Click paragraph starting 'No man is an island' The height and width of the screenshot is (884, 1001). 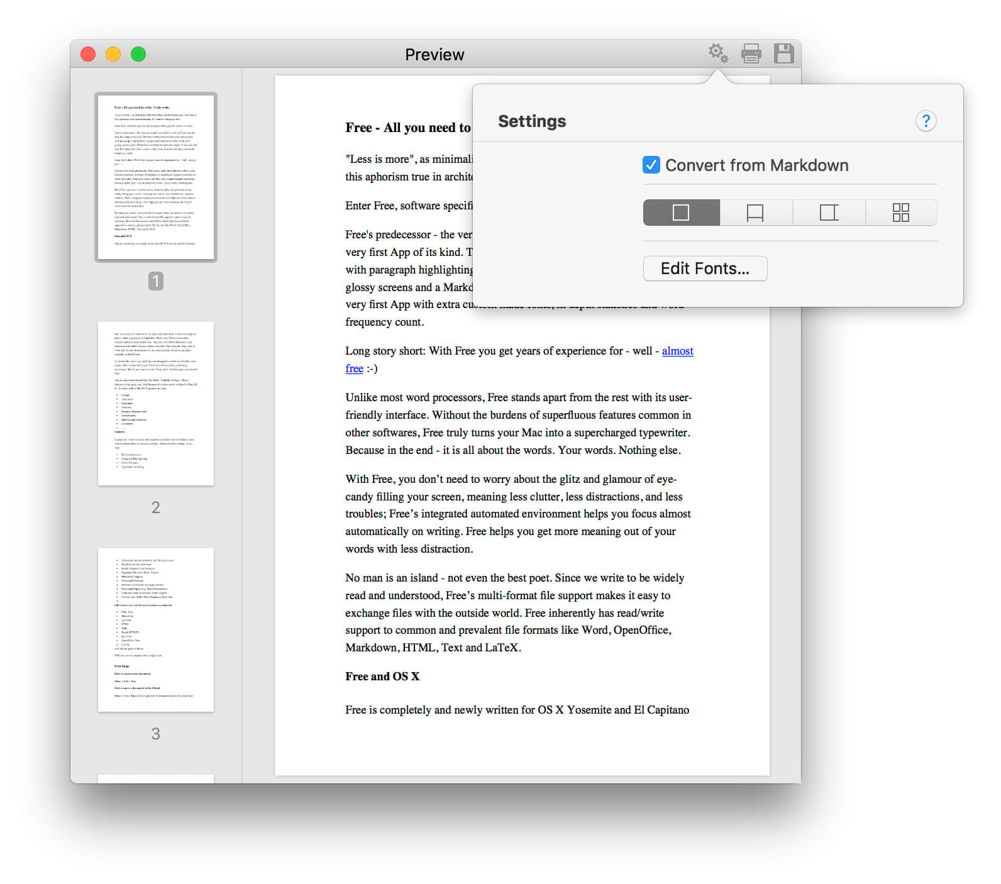[515, 612]
